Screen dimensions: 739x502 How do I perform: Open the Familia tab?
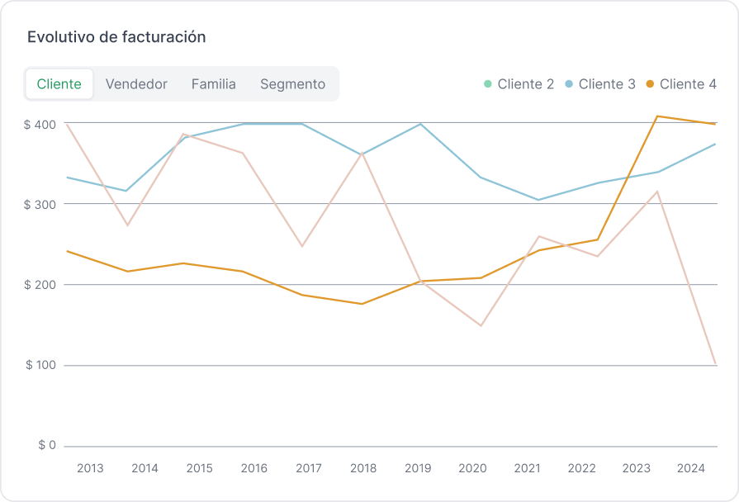(214, 84)
